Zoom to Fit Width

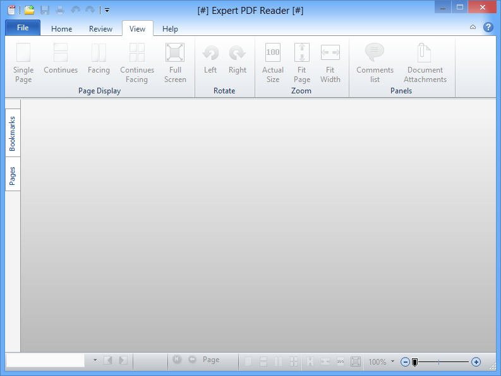click(330, 63)
